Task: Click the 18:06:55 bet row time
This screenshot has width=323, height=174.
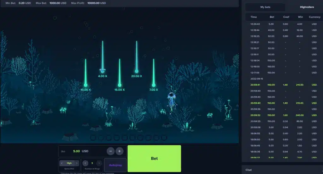Action: [x=255, y=133]
